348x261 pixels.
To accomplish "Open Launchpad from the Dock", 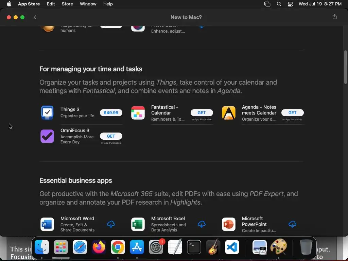I will pos(61,247).
